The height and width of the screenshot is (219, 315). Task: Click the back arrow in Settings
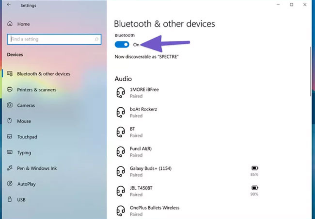click(x=9, y=5)
